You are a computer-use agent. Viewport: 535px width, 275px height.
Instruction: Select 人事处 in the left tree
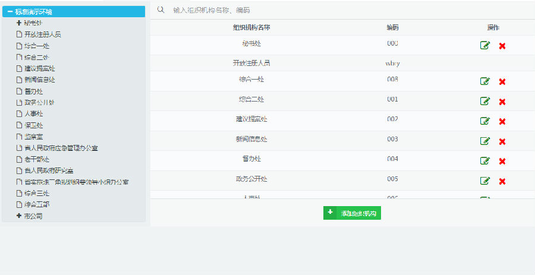pyautogui.click(x=33, y=113)
